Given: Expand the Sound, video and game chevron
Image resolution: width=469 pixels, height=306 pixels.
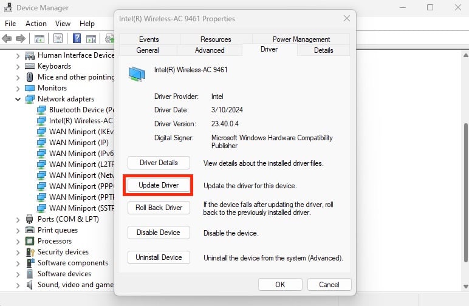Looking at the screenshot, I should point(18,285).
